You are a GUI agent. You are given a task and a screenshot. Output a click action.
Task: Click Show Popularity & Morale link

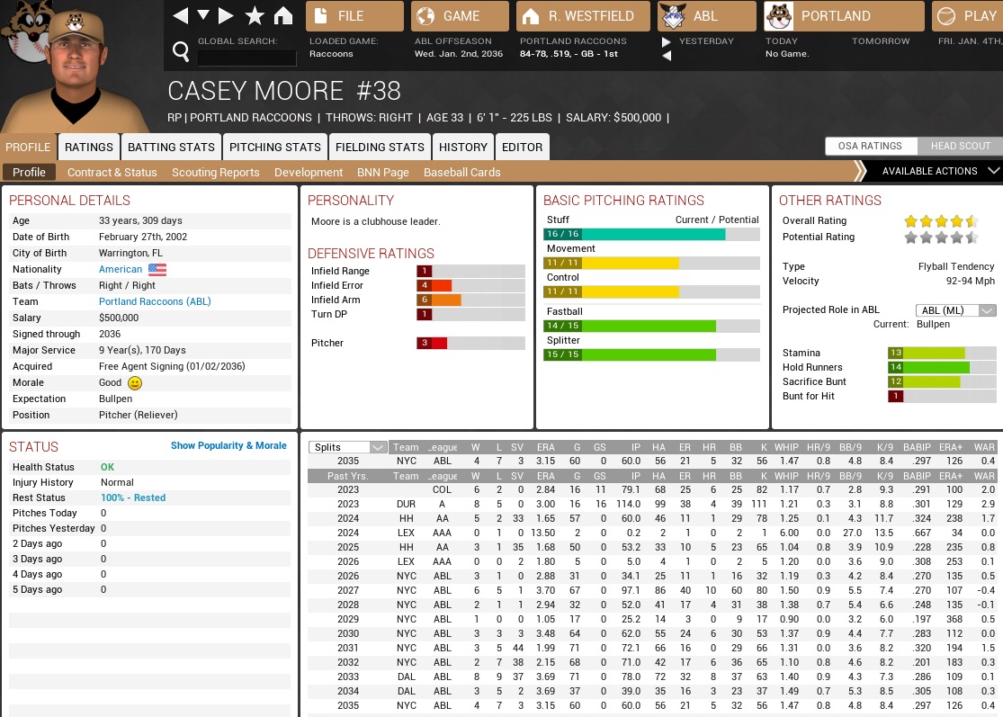tap(228, 445)
